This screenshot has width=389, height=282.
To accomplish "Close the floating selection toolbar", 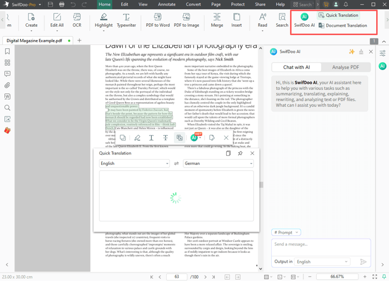I will pos(226,138).
